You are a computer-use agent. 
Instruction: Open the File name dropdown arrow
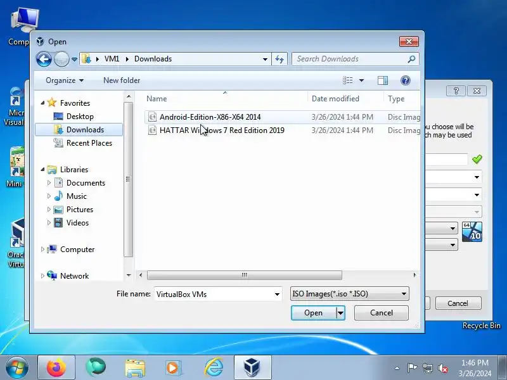[x=277, y=294]
